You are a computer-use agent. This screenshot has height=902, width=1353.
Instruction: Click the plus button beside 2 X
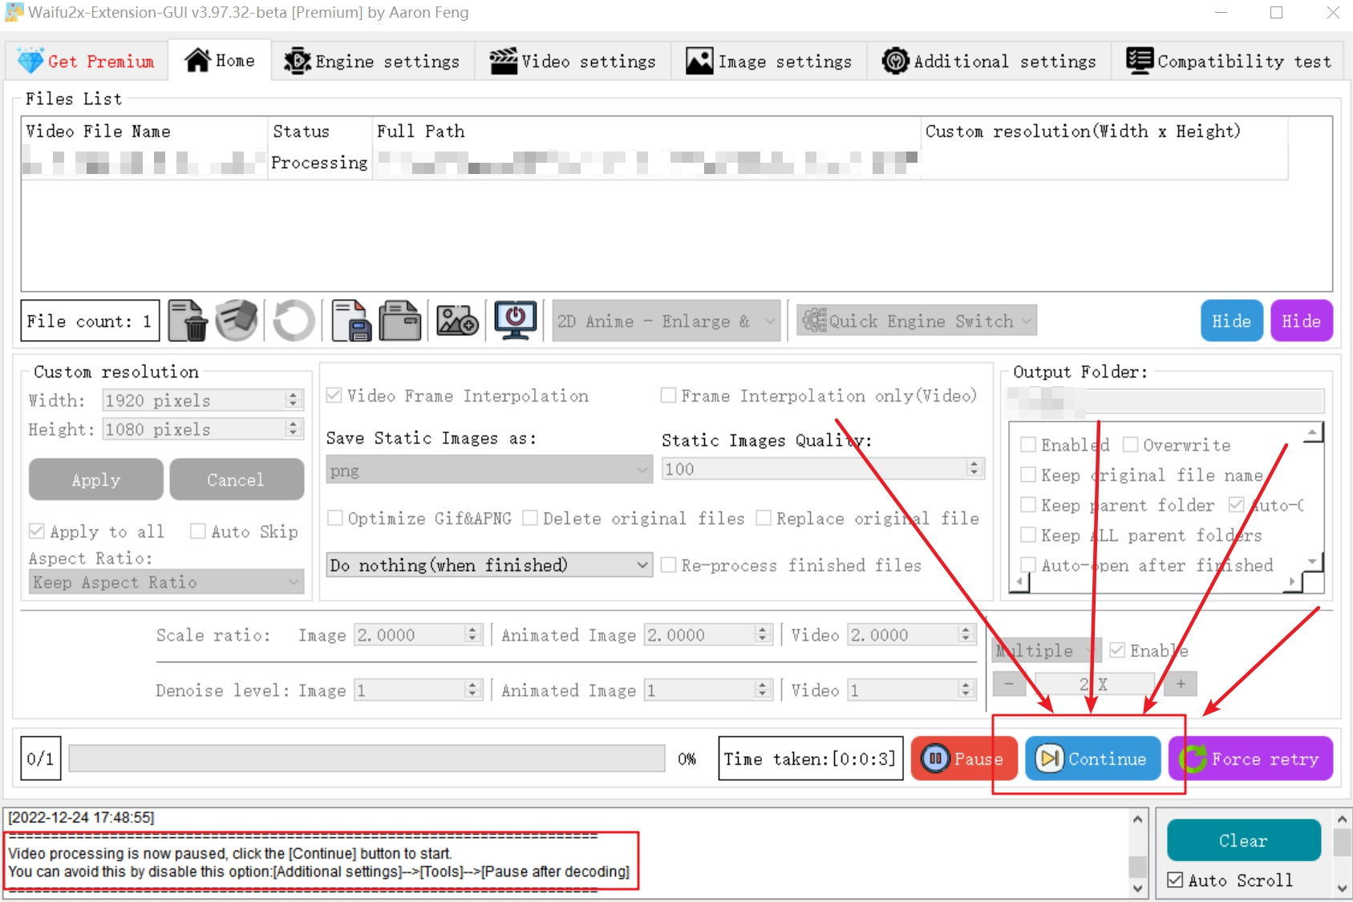pyautogui.click(x=1181, y=684)
